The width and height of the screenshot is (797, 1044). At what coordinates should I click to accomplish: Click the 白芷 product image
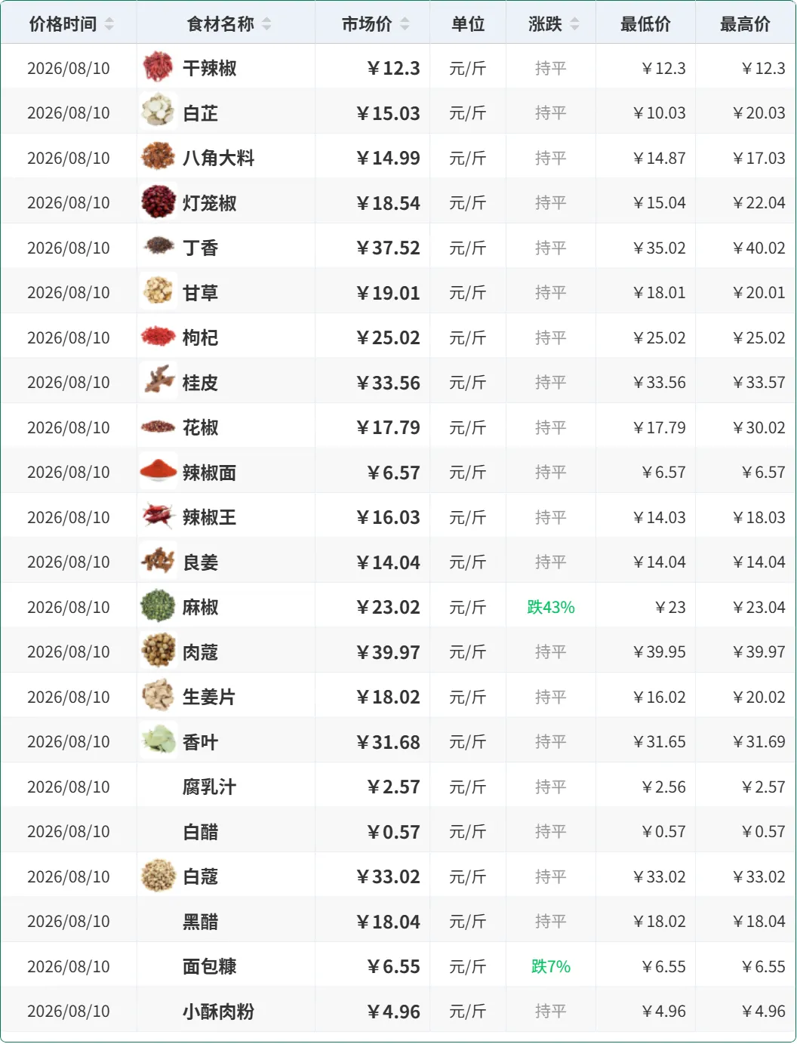point(158,112)
